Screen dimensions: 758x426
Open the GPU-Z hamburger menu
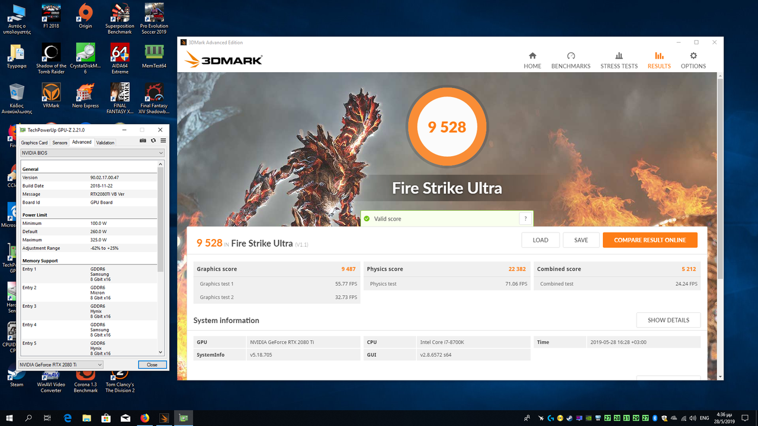[163, 141]
